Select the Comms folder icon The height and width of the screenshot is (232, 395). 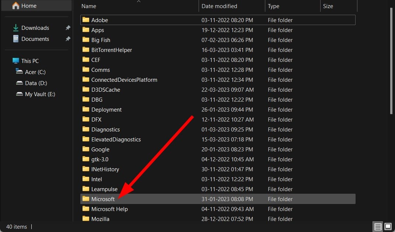(x=86, y=70)
